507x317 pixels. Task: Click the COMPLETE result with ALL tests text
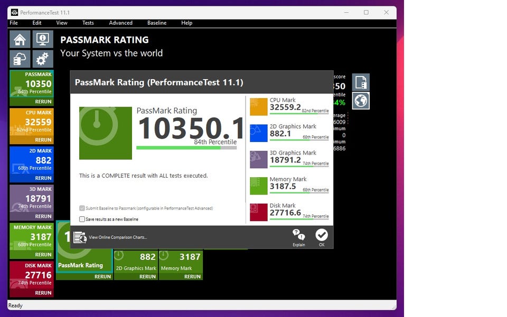(x=143, y=176)
